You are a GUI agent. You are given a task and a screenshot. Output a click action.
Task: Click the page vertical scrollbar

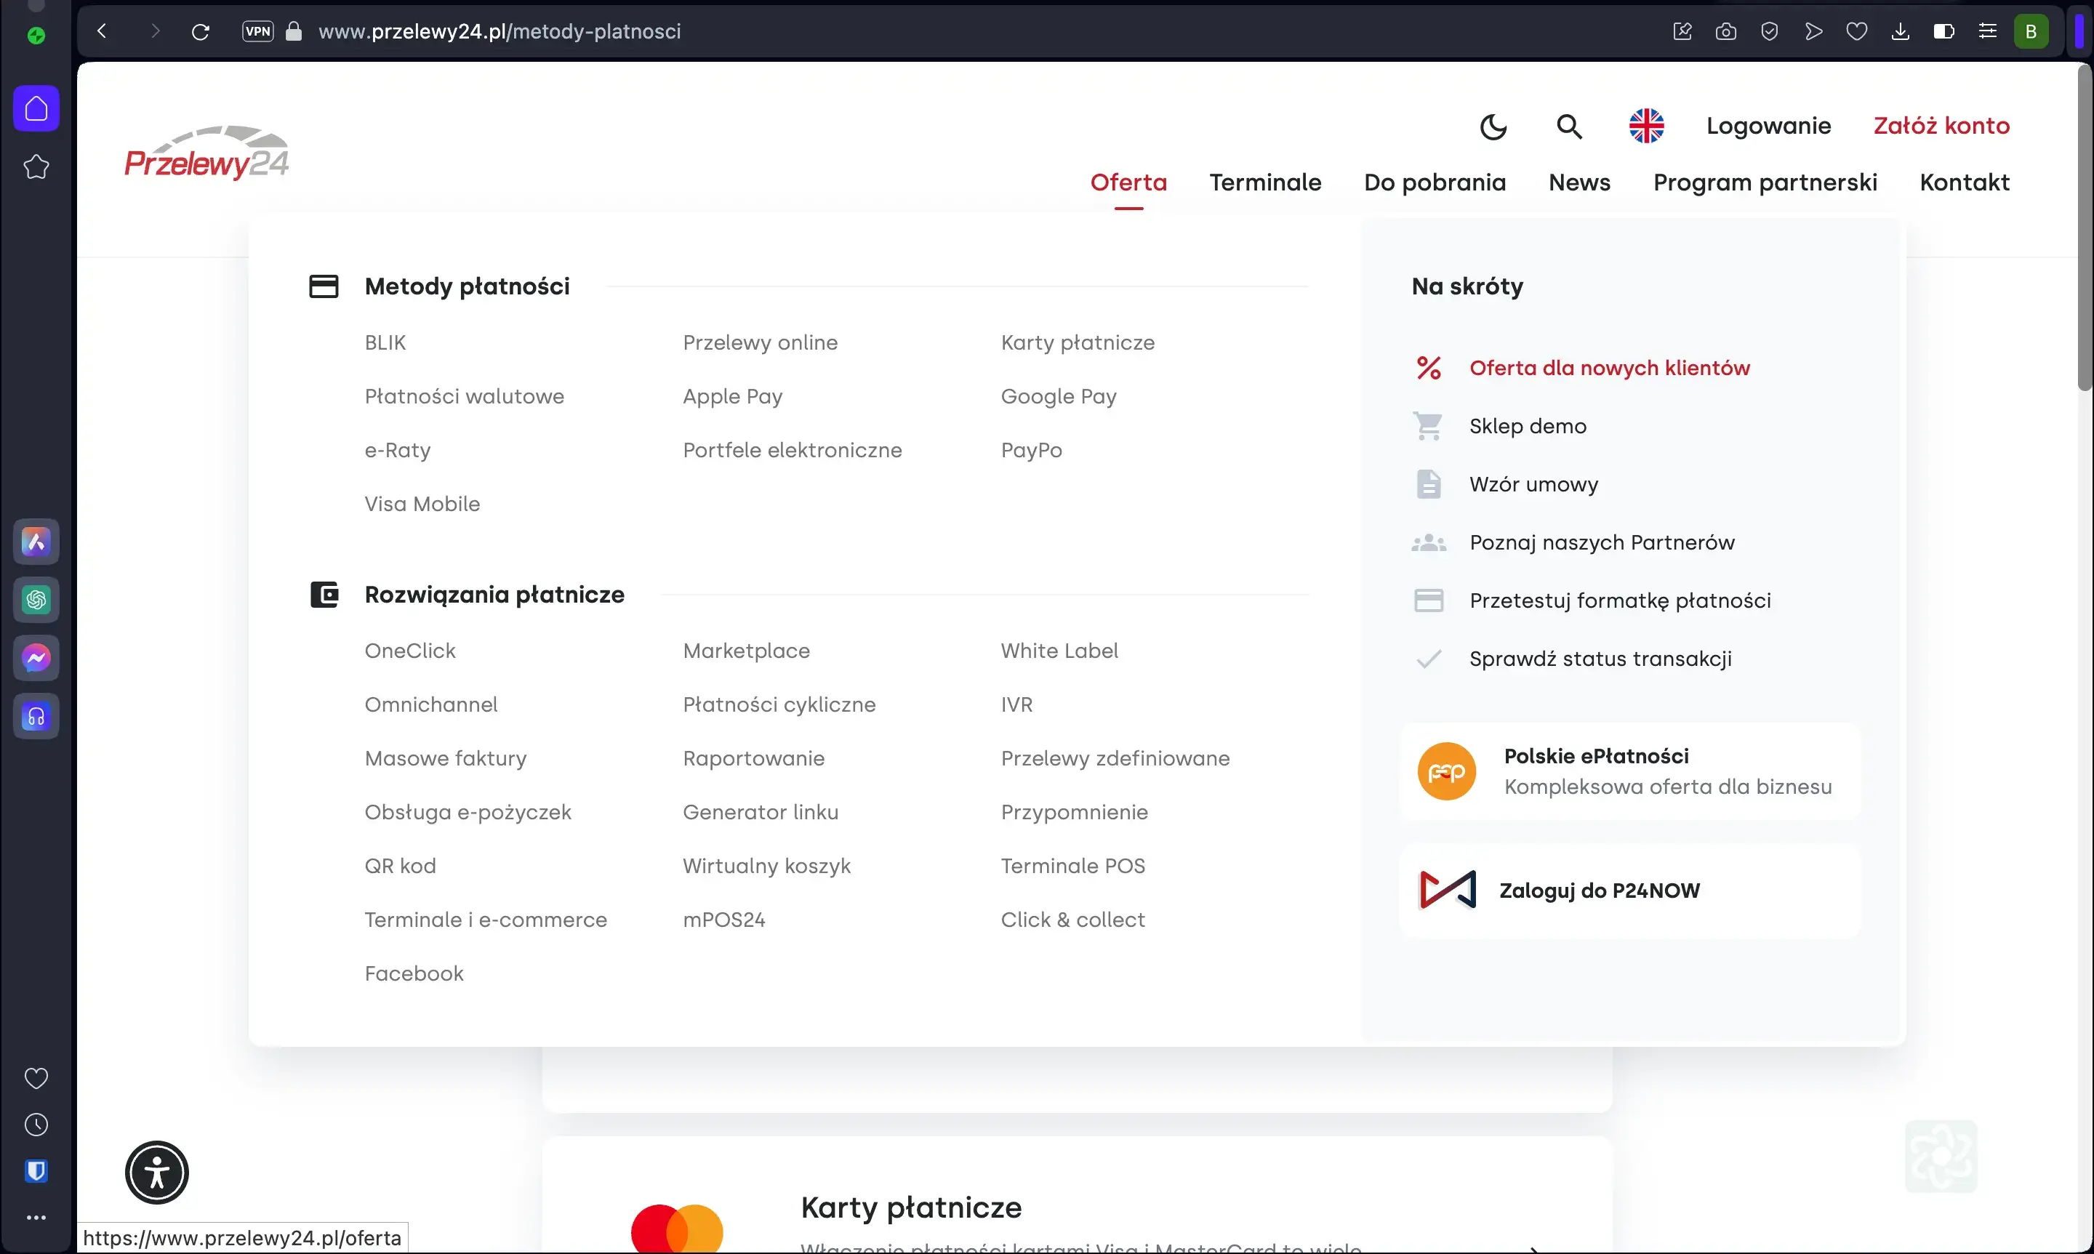[x=2085, y=228]
